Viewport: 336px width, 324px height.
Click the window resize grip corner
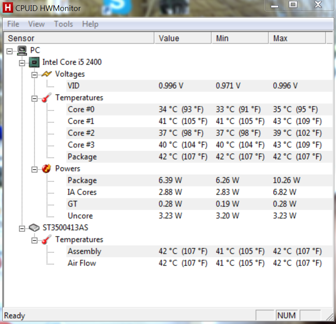[329, 317]
